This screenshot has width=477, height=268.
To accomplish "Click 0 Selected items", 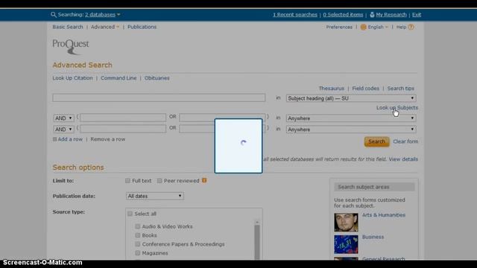I will [343, 15].
